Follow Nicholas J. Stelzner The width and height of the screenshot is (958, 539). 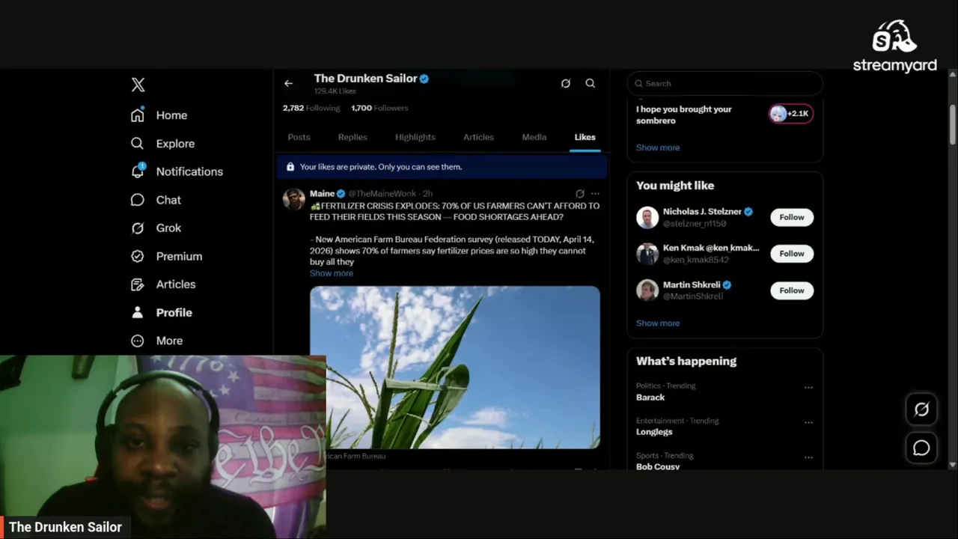coord(792,217)
